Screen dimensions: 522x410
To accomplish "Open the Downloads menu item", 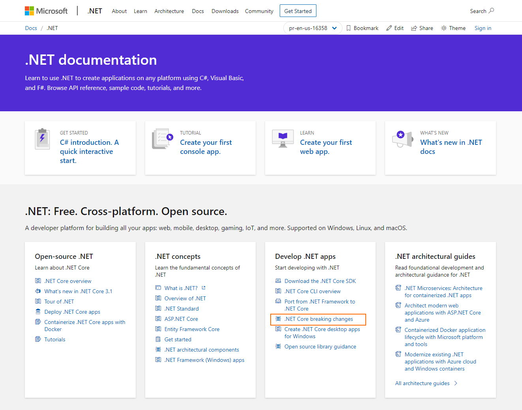I will (x=225, y=11).
